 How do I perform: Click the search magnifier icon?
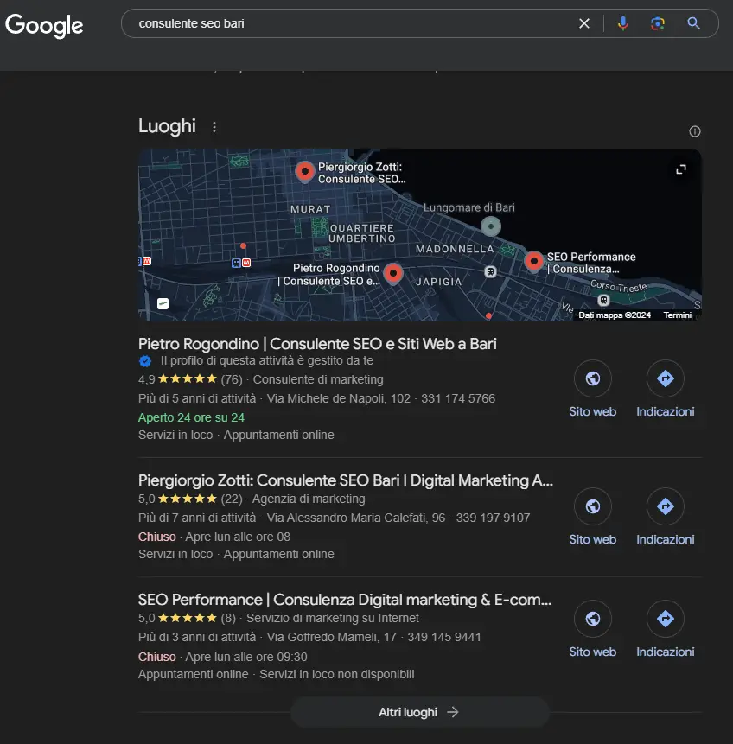[x=694, y=23]
